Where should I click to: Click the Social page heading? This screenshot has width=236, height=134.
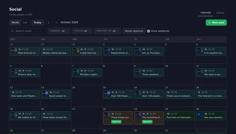click(15, 9)
